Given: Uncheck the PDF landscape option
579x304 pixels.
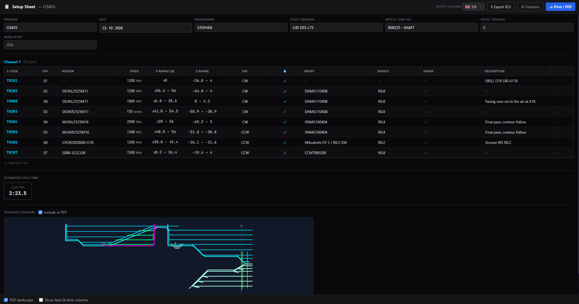Looking at the screenshot, I should click(6, 300).
